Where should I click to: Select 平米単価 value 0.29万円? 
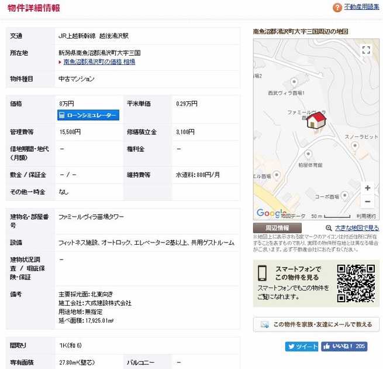187,104
